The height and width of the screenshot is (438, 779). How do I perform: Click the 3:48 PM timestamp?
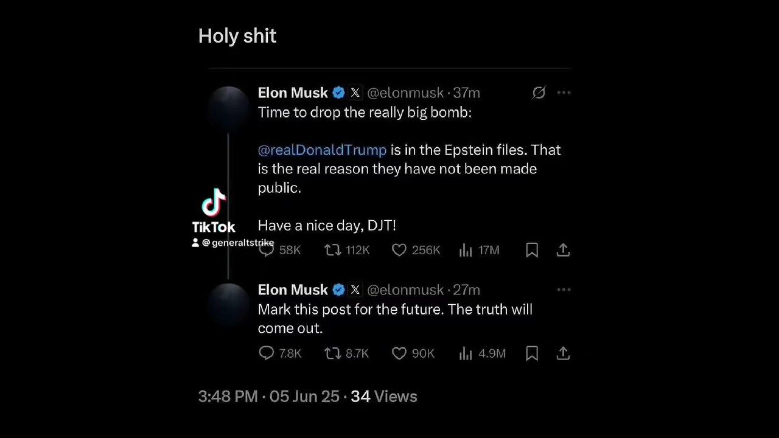click(228, 397)
